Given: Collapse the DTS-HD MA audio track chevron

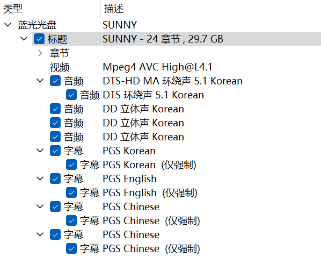Looking at the screenshot, I should (40, 81).
